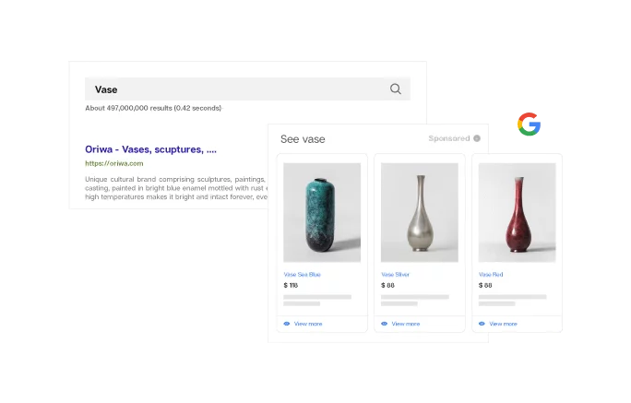Image resolution: width=631 pixels, height=403 pixels.
Task: Open View more for Vase Silver
Action: [406, 324]
